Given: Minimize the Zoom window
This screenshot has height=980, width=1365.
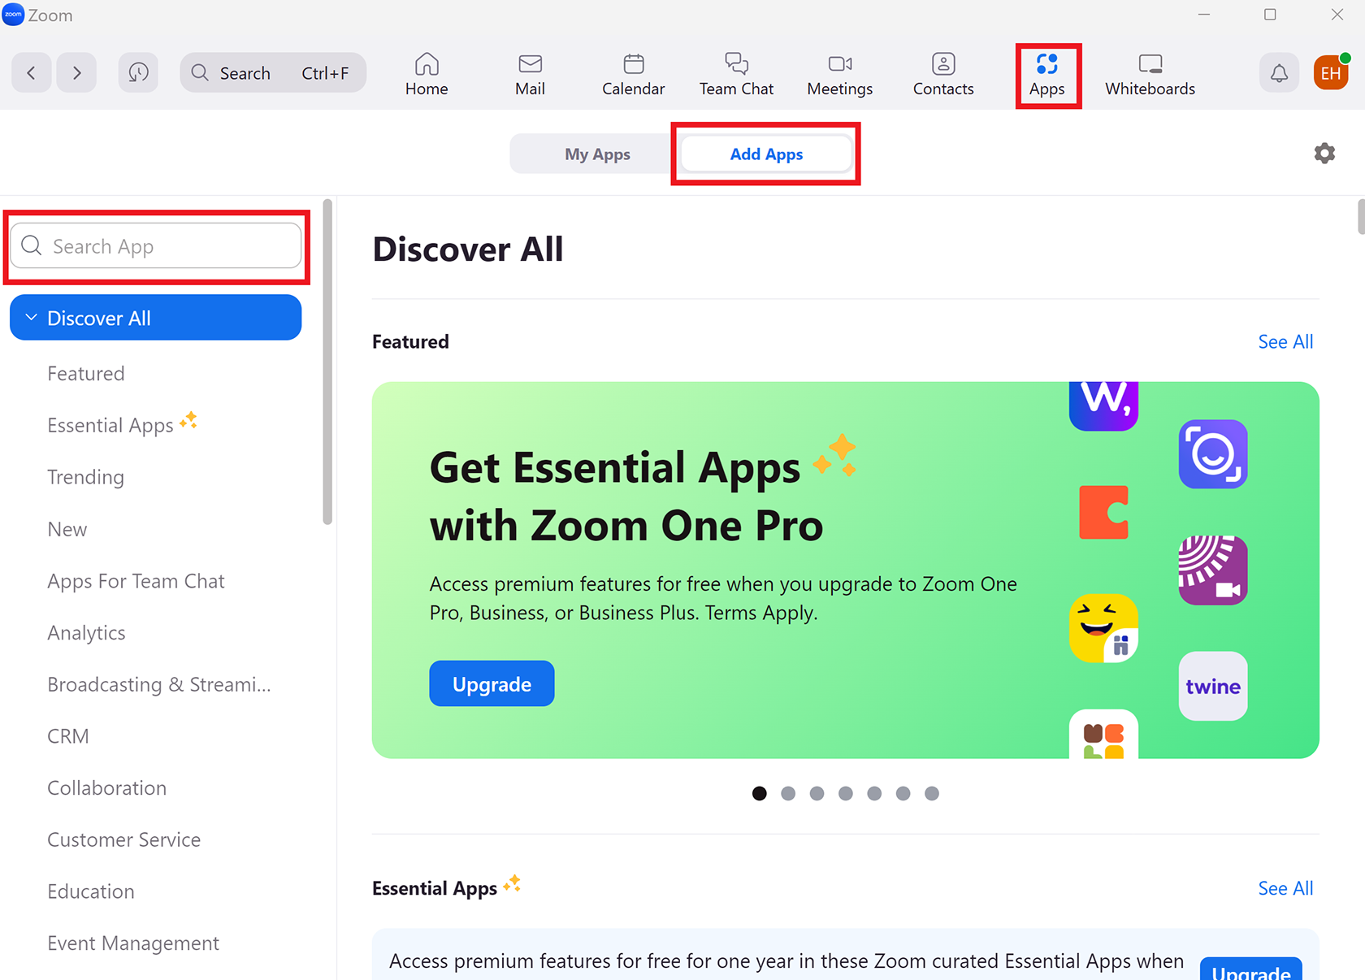Looking at the screenshot, I should (1204, 15).
